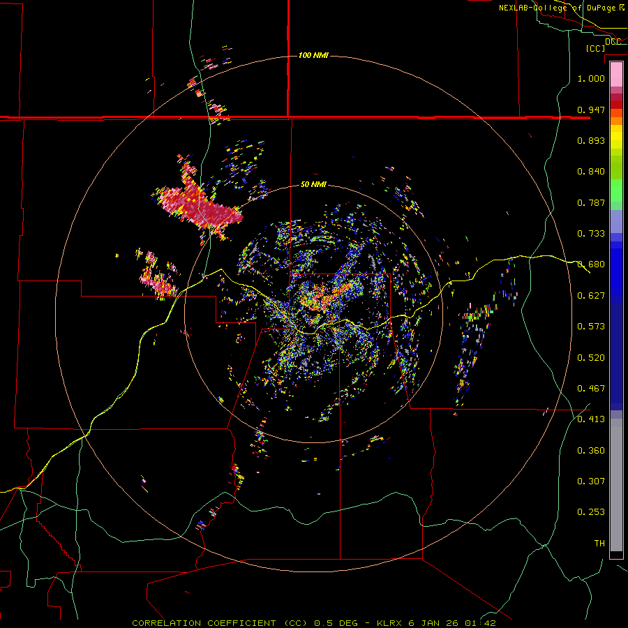Click the 0.840 legend value

point(591,171)
